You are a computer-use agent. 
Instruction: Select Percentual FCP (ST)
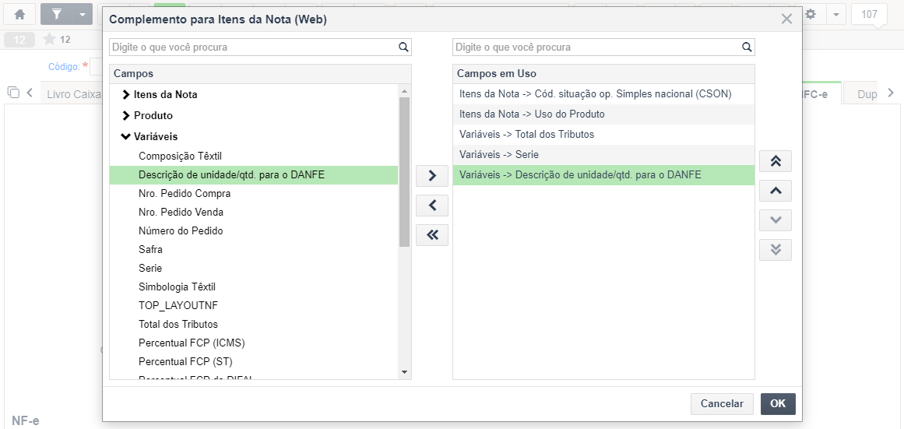185,361
